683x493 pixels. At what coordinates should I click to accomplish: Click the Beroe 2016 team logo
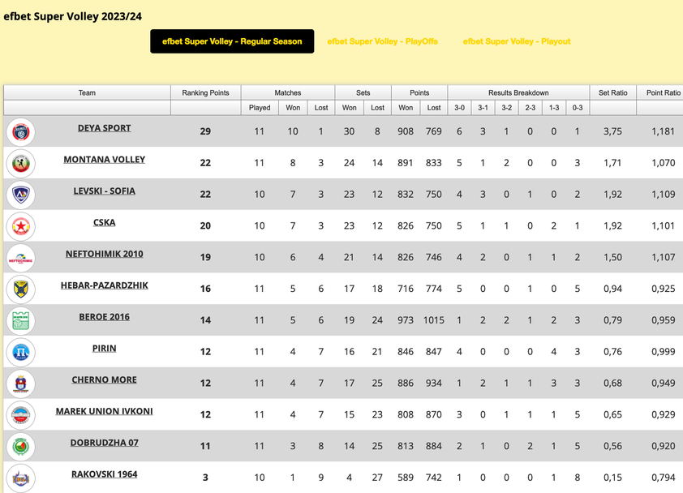[x=20, y=321]
